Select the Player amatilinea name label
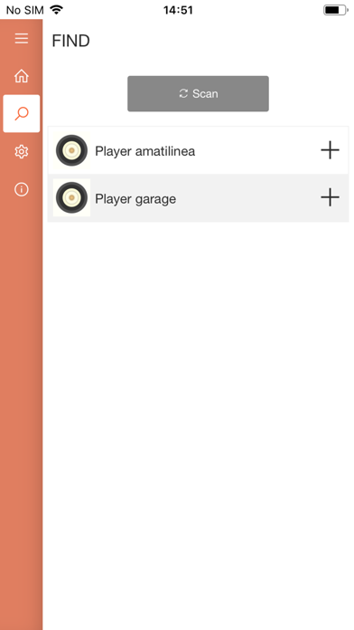 (x=145, y=151)
